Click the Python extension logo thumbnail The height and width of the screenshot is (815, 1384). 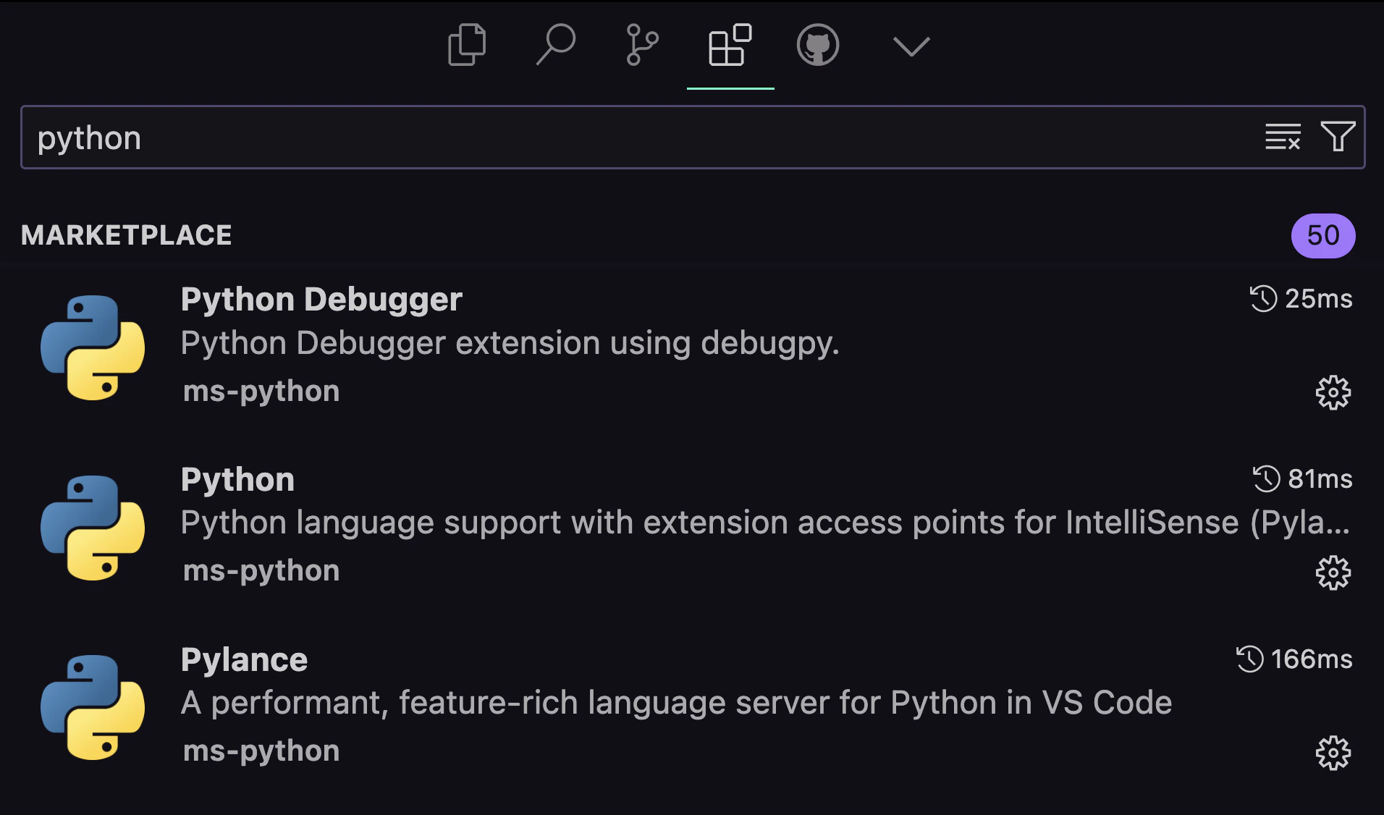(x=93, y=528)
